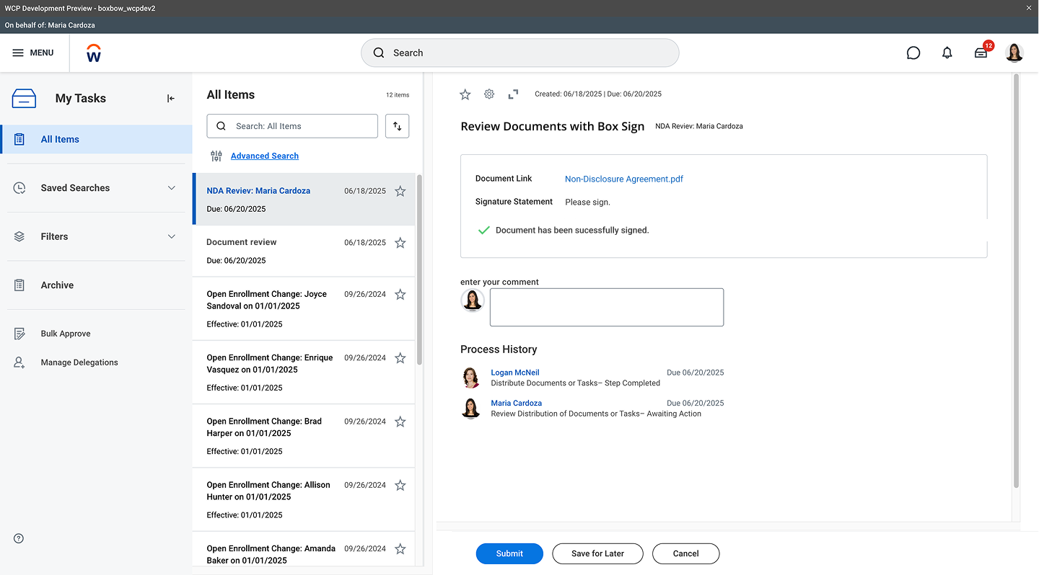
Task: Open the gear settings icon for the task
Action: tap(489, 94)
